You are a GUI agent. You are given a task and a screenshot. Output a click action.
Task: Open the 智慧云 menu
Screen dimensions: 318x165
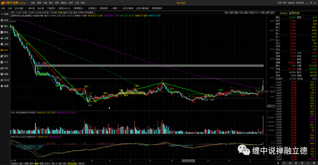tap(64, 3)
